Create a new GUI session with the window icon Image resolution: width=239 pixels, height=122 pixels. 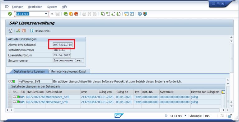pos(127,14)
